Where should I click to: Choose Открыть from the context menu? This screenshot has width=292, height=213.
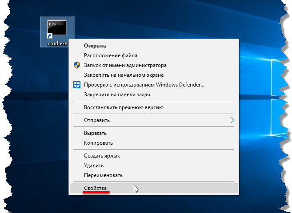[154, 46]
